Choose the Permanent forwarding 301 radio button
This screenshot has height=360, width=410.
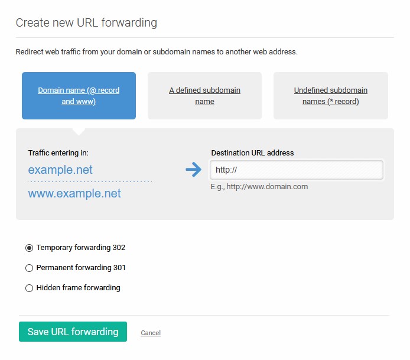(x=30, y=268)
